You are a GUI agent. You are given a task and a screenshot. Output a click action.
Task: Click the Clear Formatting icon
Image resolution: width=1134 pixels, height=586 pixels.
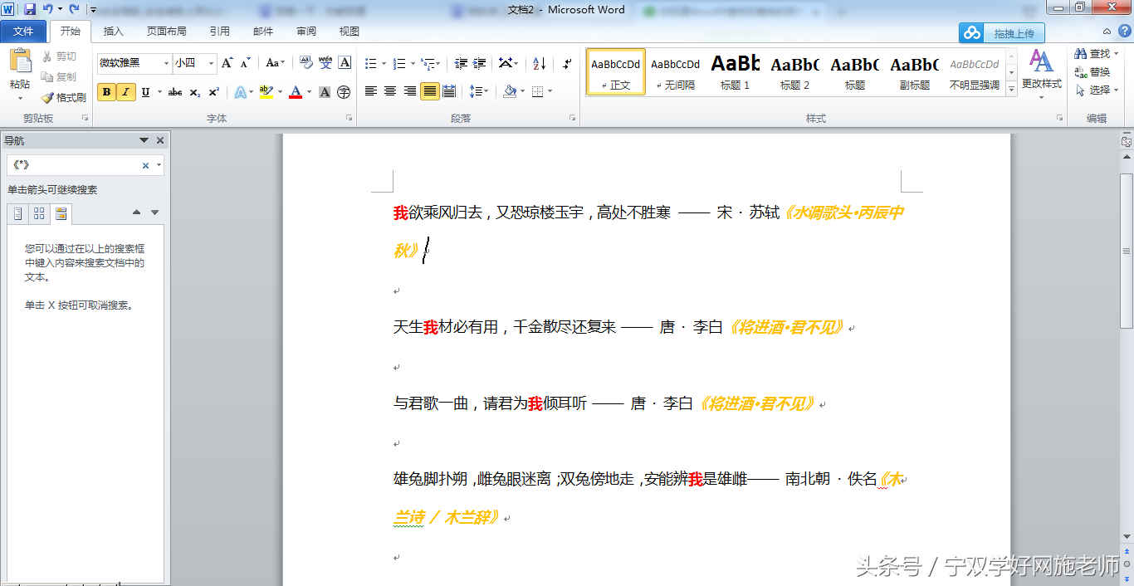(x=306, y=63)
